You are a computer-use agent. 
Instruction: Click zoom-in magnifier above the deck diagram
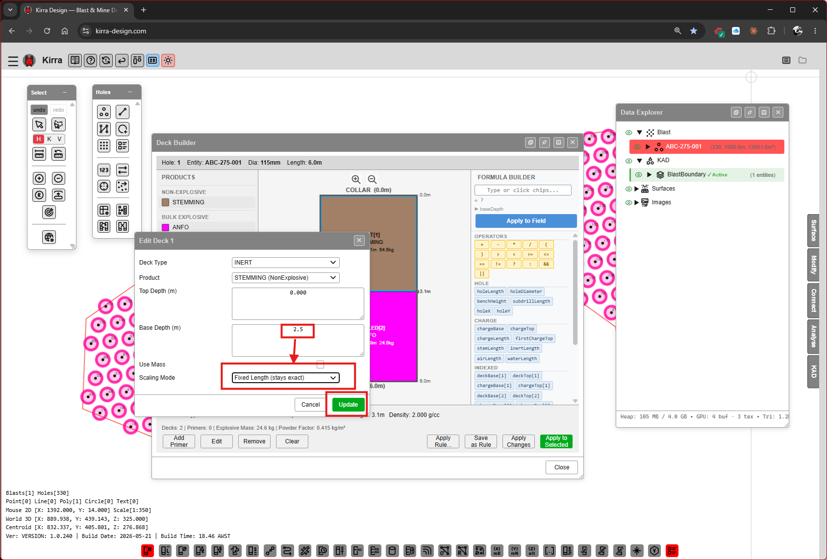coord(356,179)
